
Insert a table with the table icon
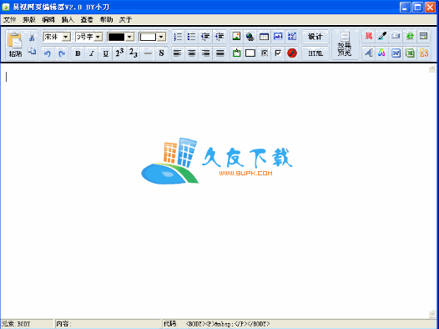pyautogui.click(x=264, y=37)
